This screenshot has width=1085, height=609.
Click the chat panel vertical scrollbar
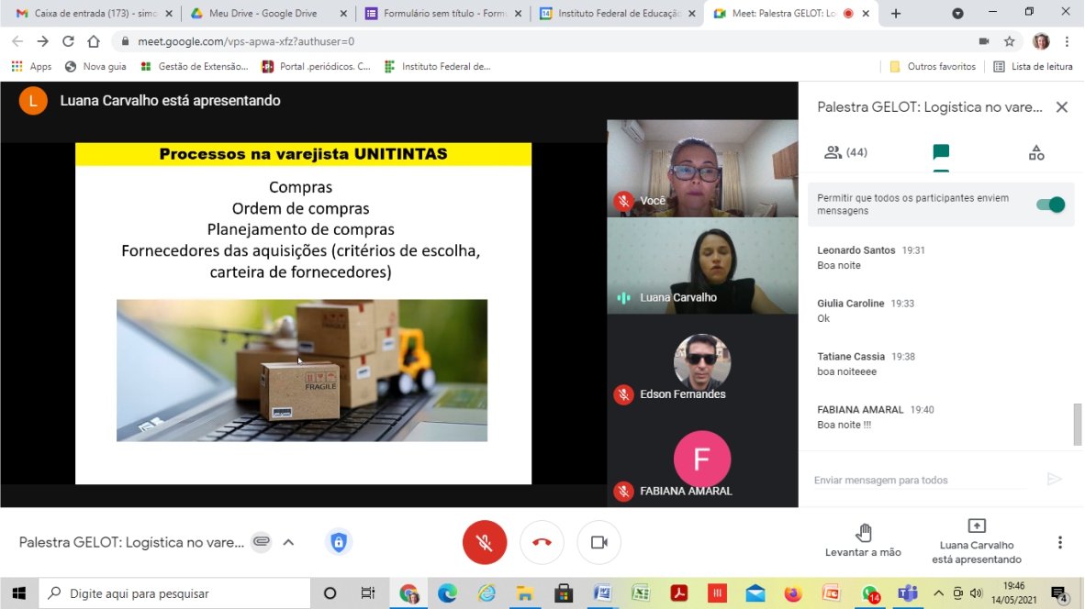click(1078, 424)
